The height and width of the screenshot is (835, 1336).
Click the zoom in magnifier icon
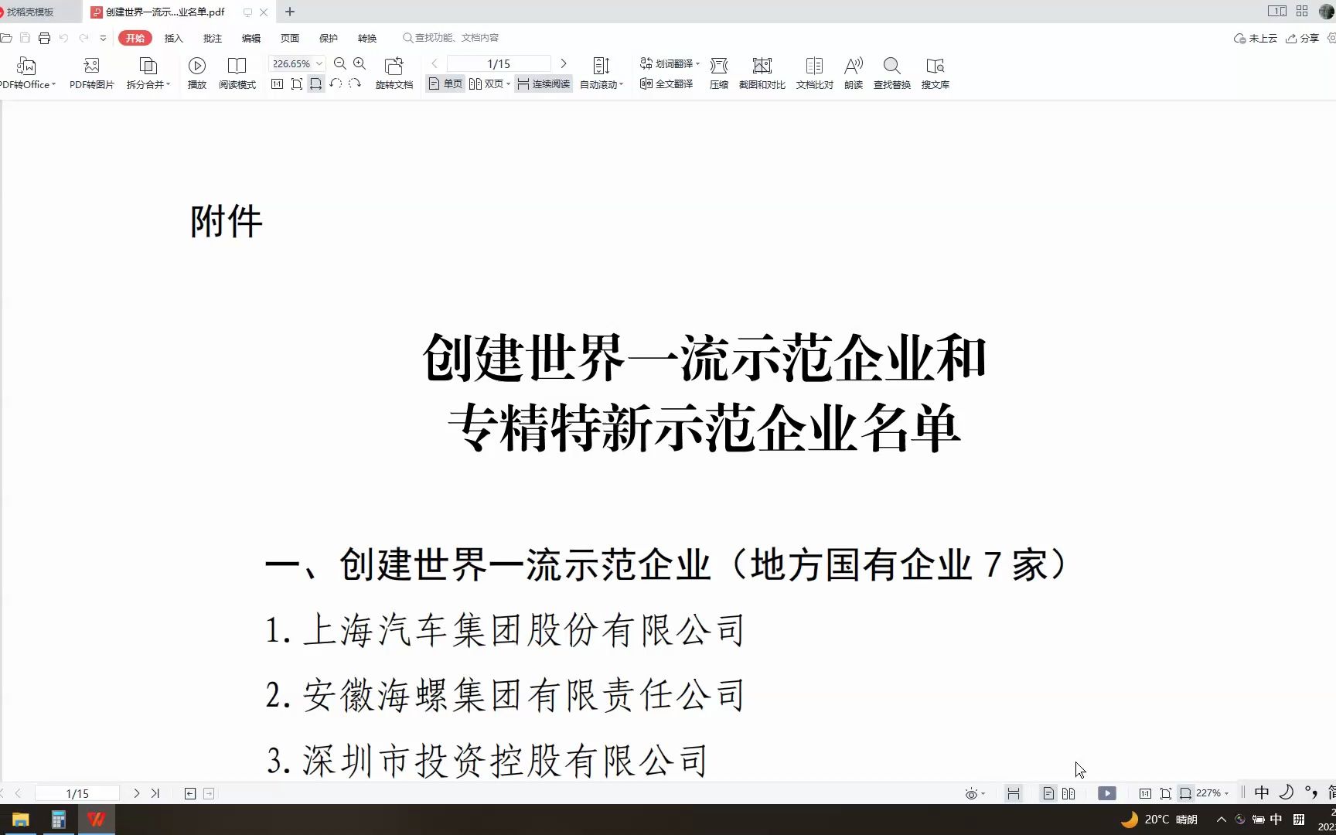(x=360, y=63)
